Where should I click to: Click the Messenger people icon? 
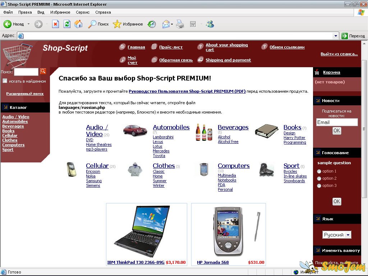(x=210, y=24)
